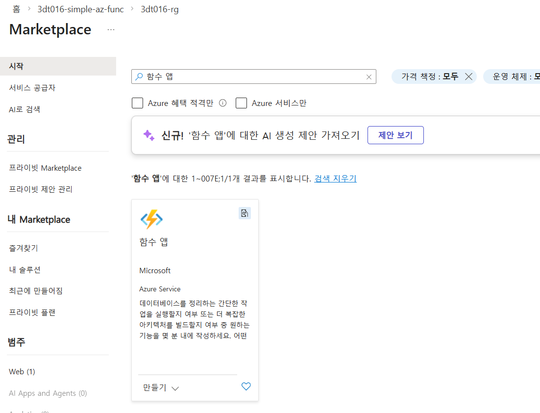Screen dimensions: 540x413
Task: Select the AI Apps and Agents (0) category
Action: click(x=48, y=393)
